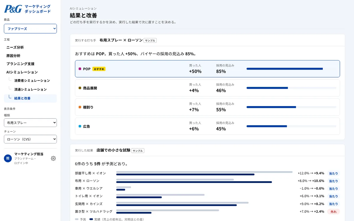The width and height of the screenshot is (354, 221).
Task: Click the +12.0% → +9.4% value
Action: (311, 173)
